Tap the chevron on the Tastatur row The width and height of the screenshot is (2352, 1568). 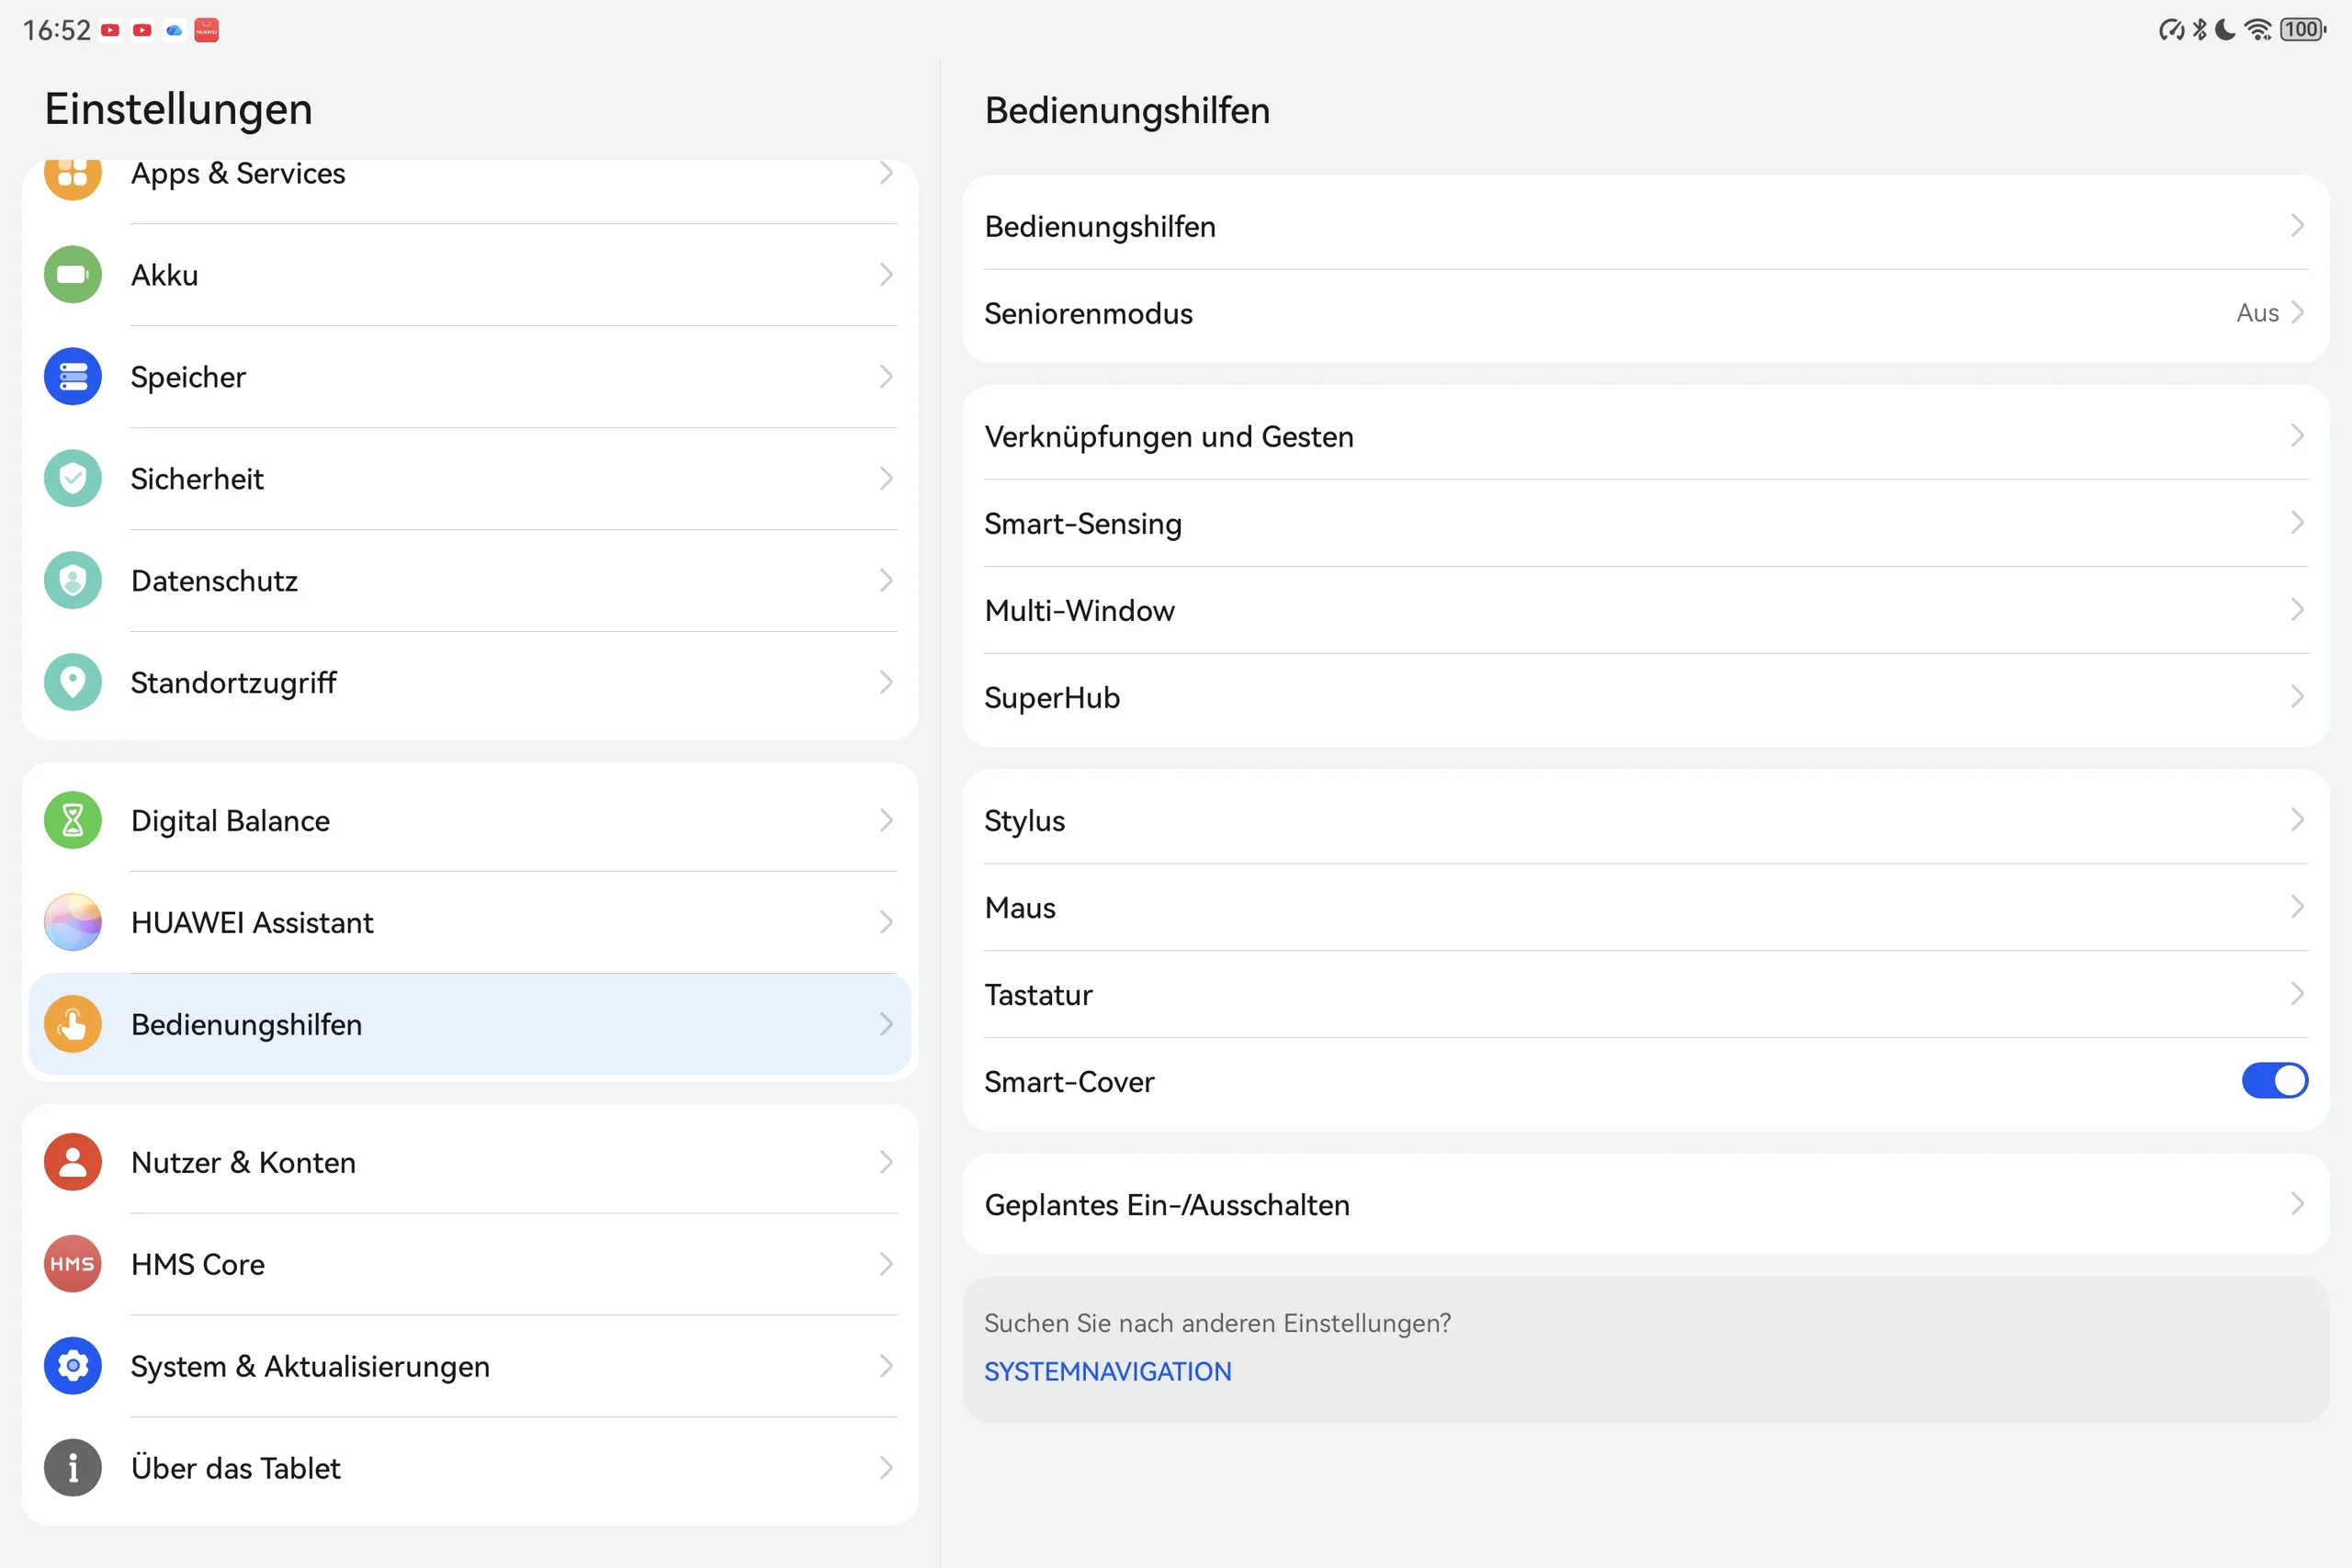coord(2297,994)
